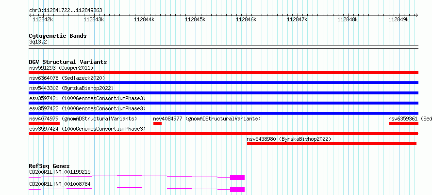The image size is (432, 195).
Task: Click the small nsv4084977 red segment
Action: pos(157,123)
